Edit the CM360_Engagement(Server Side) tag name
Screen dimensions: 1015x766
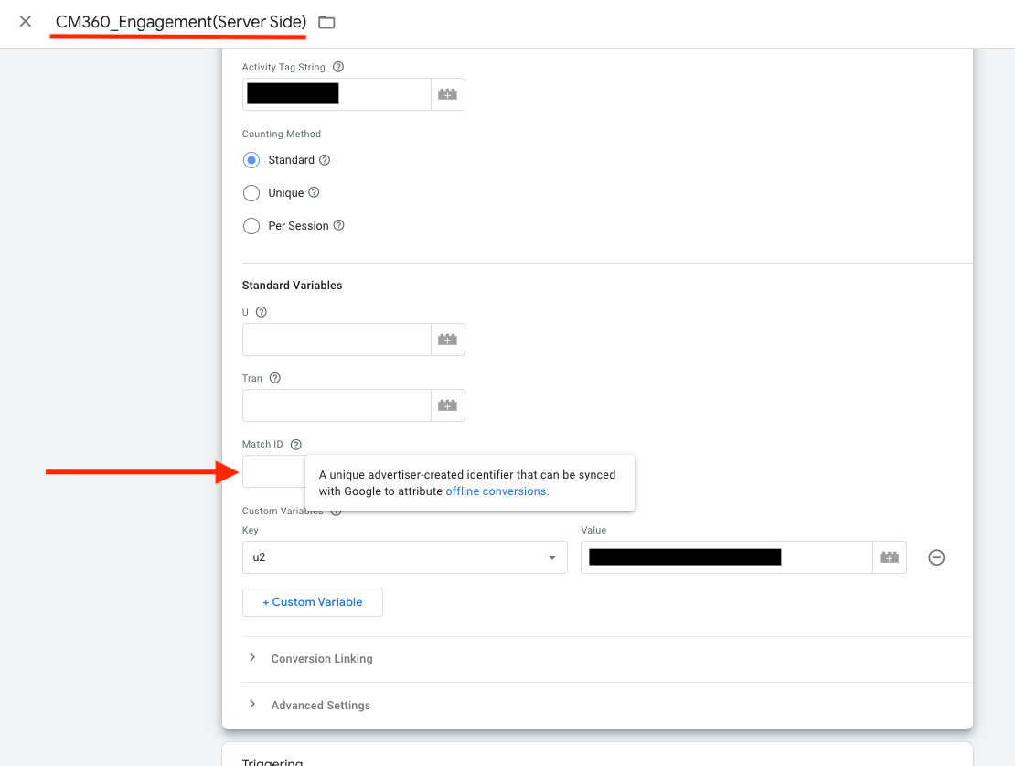[x=181, y=21]
